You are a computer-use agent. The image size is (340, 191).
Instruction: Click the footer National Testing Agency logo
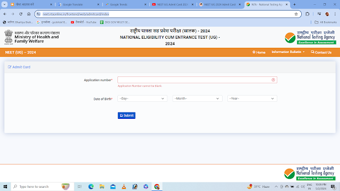pos(310,173)
